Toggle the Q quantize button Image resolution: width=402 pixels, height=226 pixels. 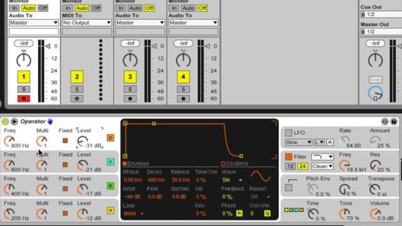point(267,213)
